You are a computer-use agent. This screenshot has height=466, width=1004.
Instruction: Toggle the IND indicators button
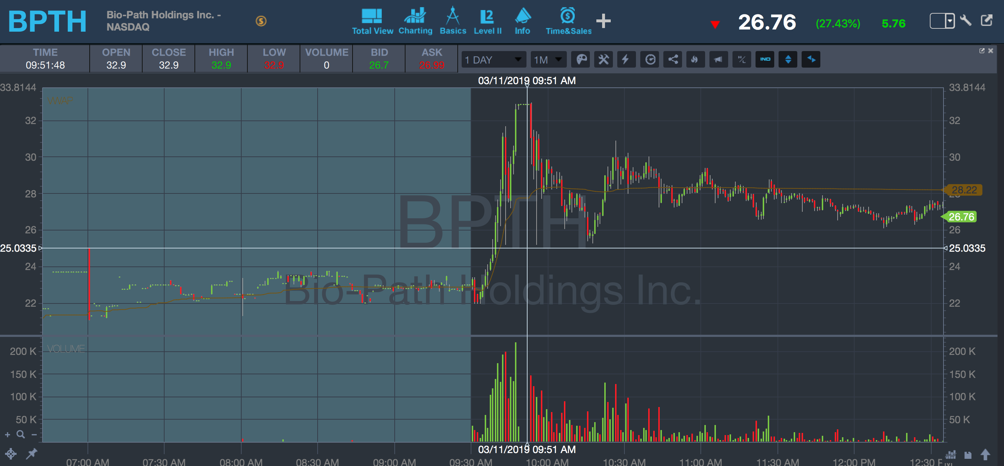click(765, 60)
